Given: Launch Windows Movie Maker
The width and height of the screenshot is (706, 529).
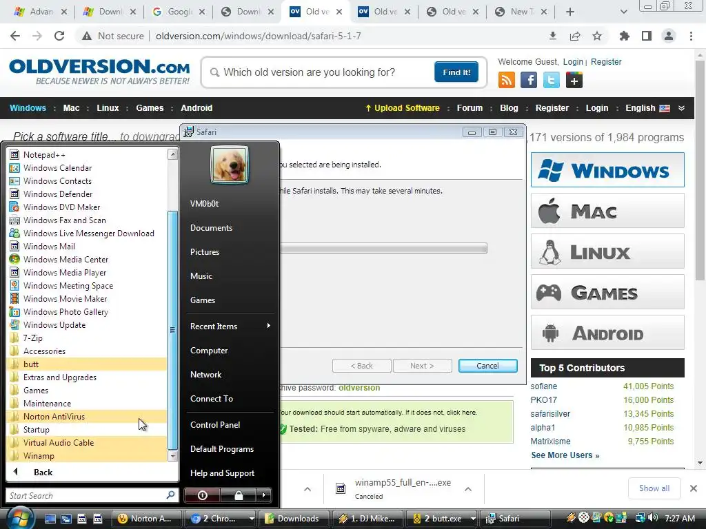Looking at the screenshot, I should click(x=65, y=299).
